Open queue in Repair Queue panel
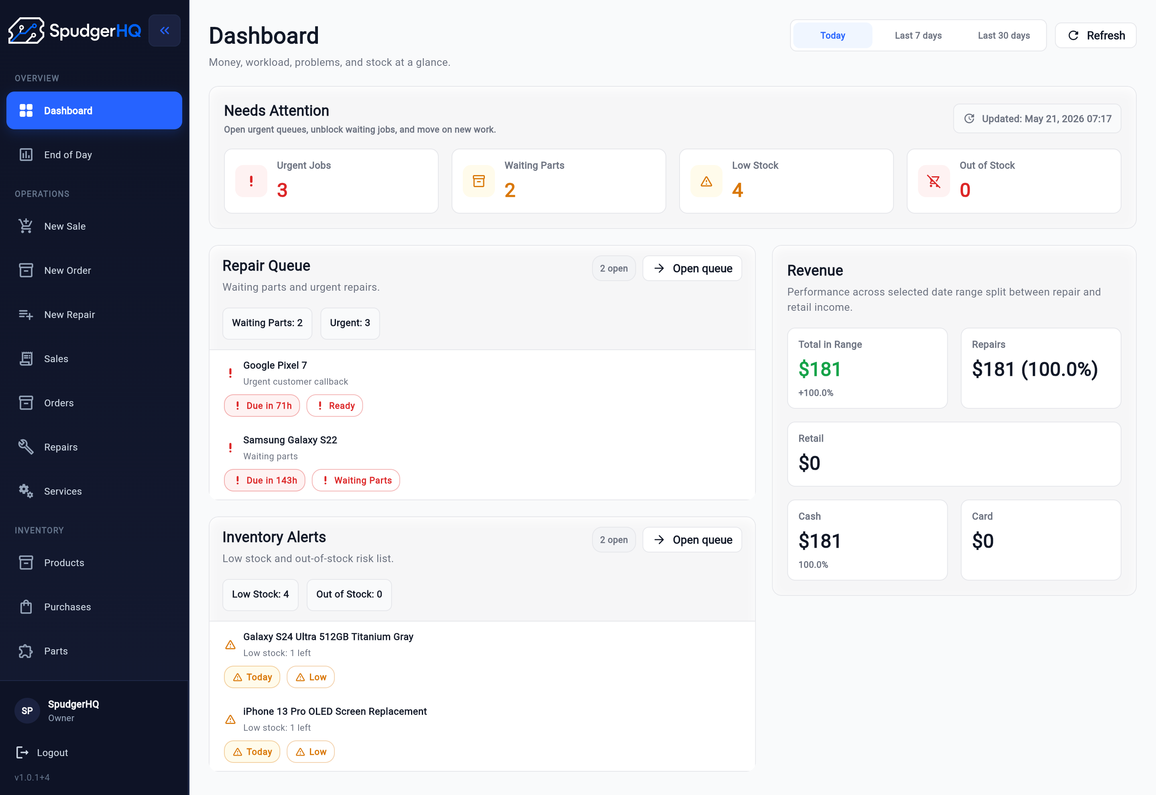Image resolution: width=1156 pixels, height=795 pixels. pos(692,269)
